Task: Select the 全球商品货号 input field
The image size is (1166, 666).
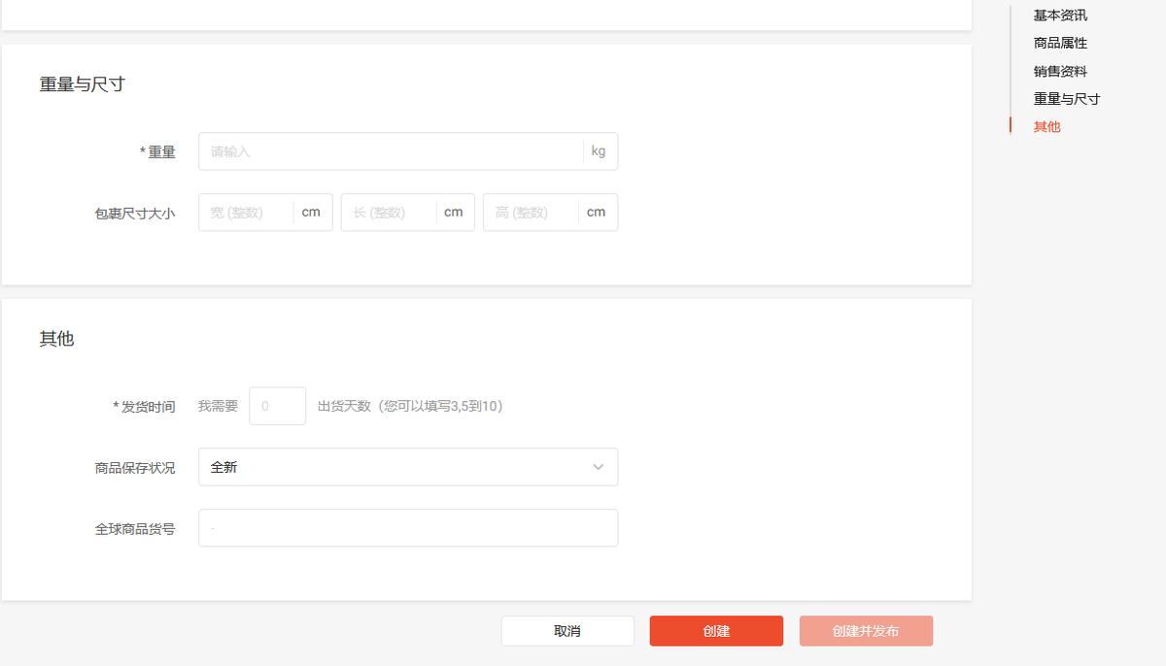Action: [407, 527]
